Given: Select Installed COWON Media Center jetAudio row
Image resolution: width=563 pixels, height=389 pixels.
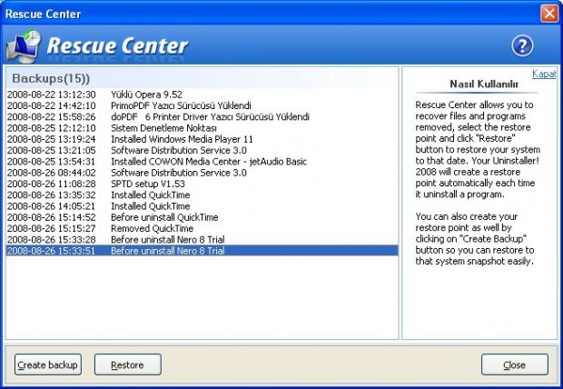Looking at the screenshot, I should click(x=202, y=162).
